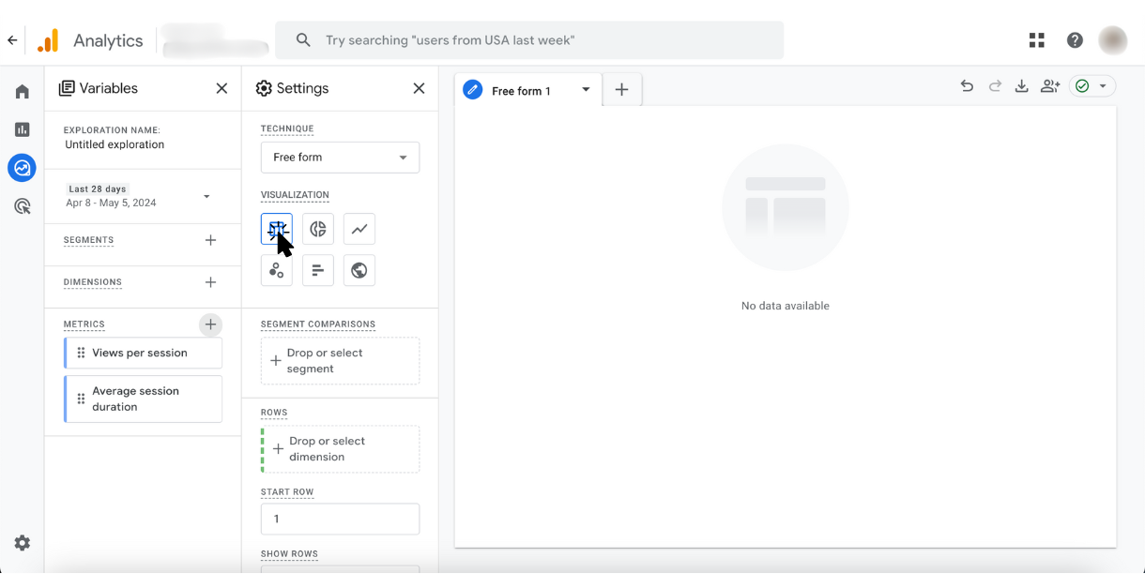The image size is (1145, 588).
Task: Share exploration with other users
Action: coord(1050,86)
